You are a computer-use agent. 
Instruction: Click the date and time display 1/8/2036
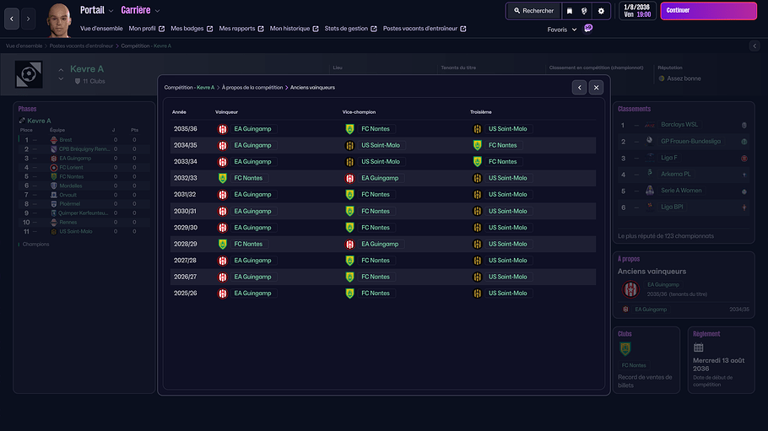tap(637, 11)
